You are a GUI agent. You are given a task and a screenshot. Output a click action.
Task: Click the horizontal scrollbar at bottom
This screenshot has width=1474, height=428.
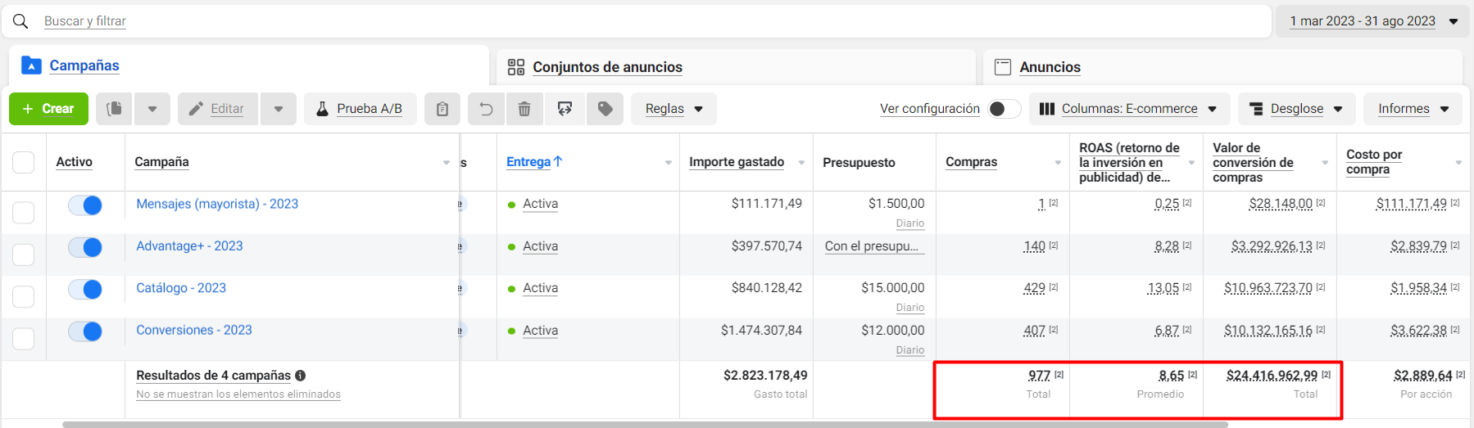[x=644, y=425]
